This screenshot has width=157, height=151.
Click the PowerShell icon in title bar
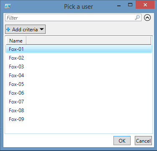(x=8, y=6)
